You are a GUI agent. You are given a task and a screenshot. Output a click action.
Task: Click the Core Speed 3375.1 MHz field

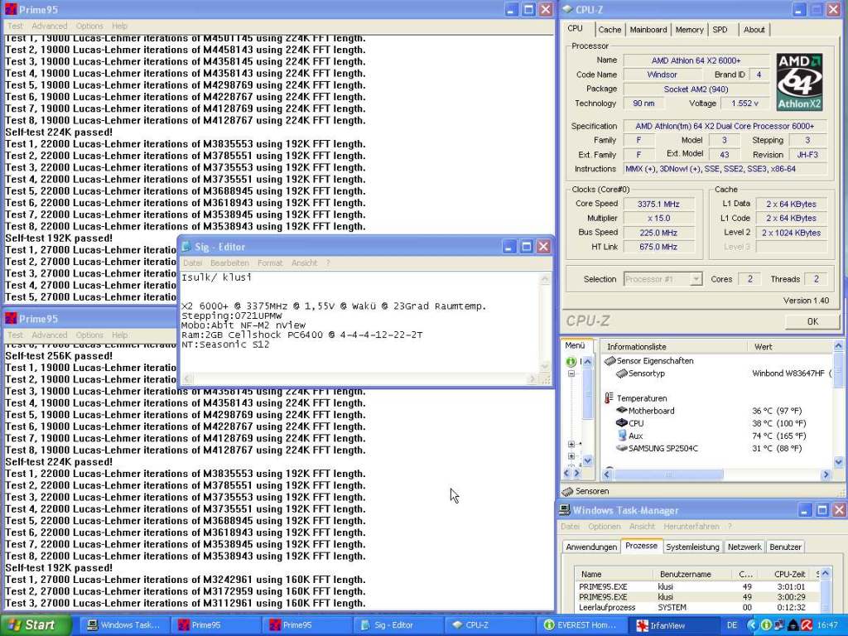(x=658, y=204)
